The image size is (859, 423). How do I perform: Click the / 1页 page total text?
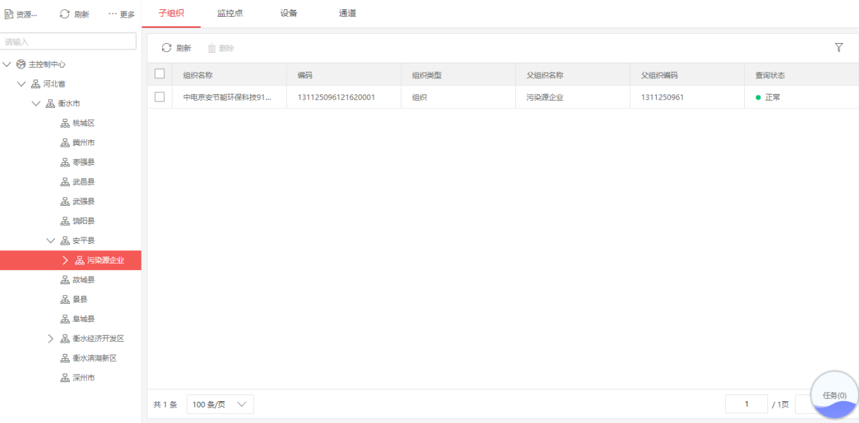pos(781,405)
